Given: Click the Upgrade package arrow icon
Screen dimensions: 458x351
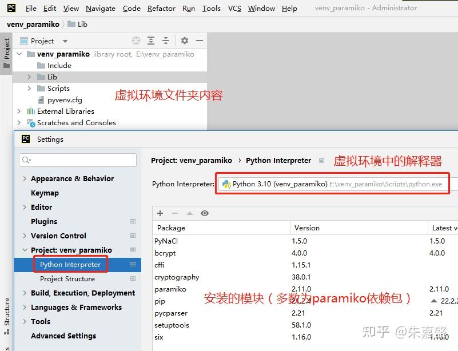Looking at the screenshot, I should [190, 213].
